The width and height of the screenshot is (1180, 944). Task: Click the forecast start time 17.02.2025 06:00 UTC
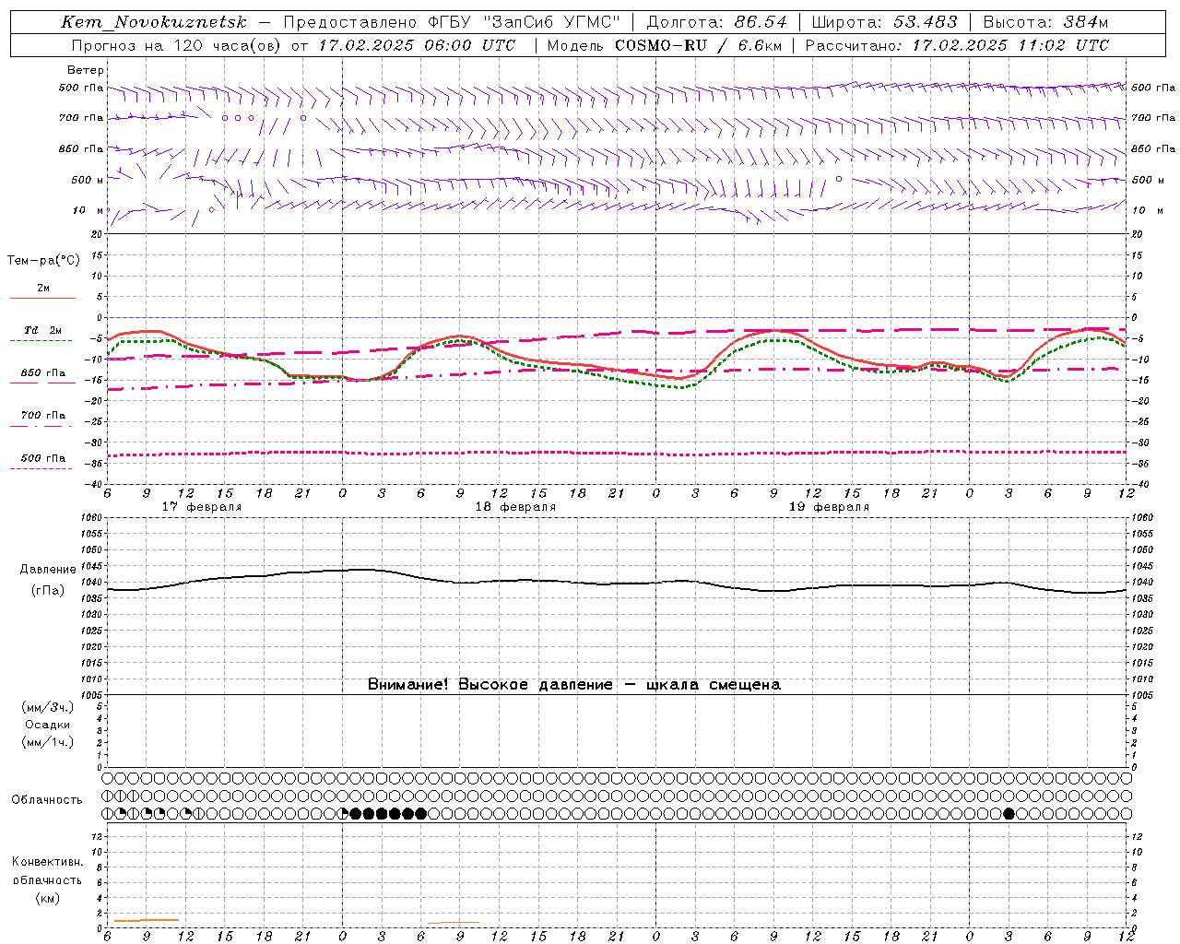click(417, 45)
